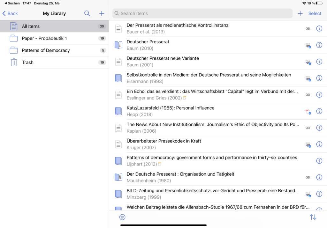327x228 pixels.
Task: Open filter options icon at bottom
Action: click(x=122, y=217)
